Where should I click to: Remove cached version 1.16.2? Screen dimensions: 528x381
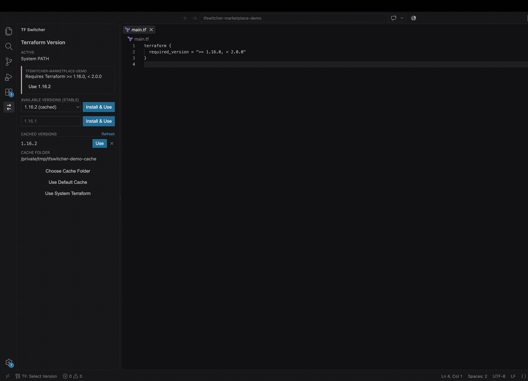pyautogui.click(x=112, y=143)
